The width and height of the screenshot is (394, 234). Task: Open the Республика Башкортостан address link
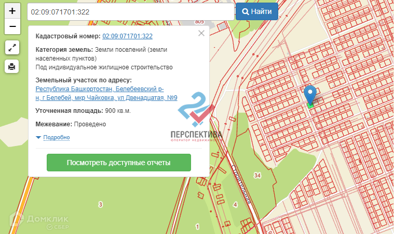[106, 93]
